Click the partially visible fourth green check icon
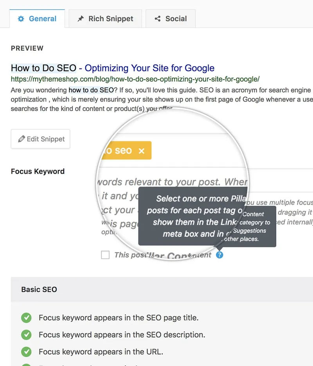313x366 pixels. click(x=26, y=364)
